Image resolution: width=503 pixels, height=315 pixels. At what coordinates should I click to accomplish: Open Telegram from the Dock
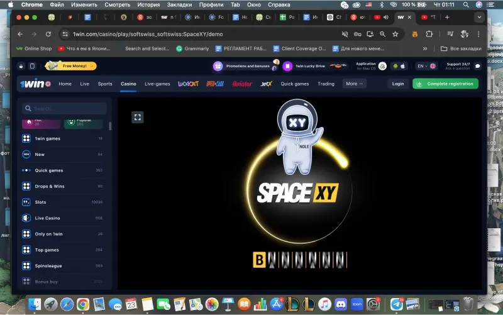[397, 304]
